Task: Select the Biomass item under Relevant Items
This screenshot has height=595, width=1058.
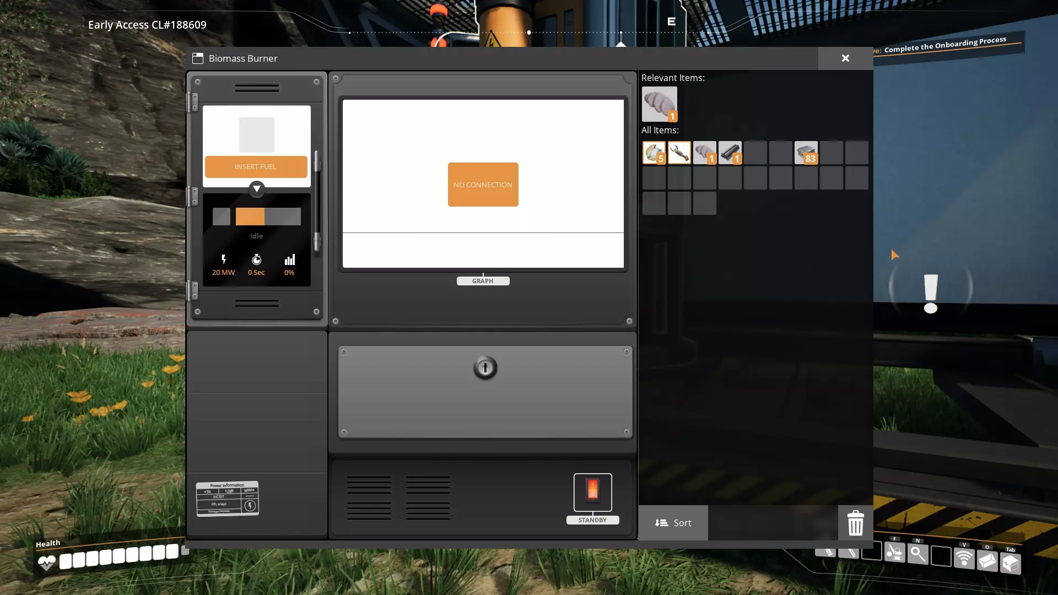Action: click(659, 104)
